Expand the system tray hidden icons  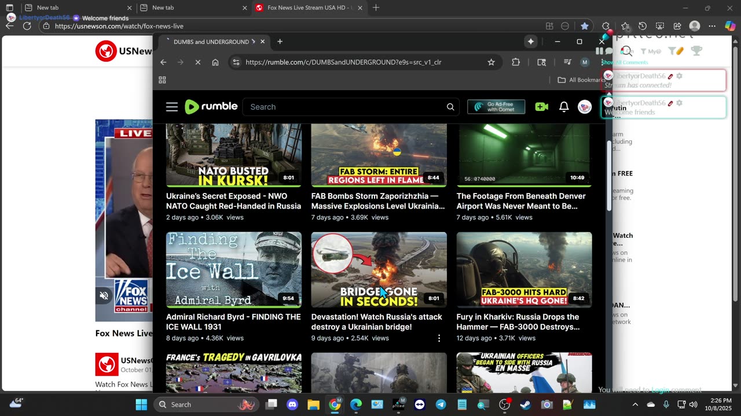pos(635,404)
